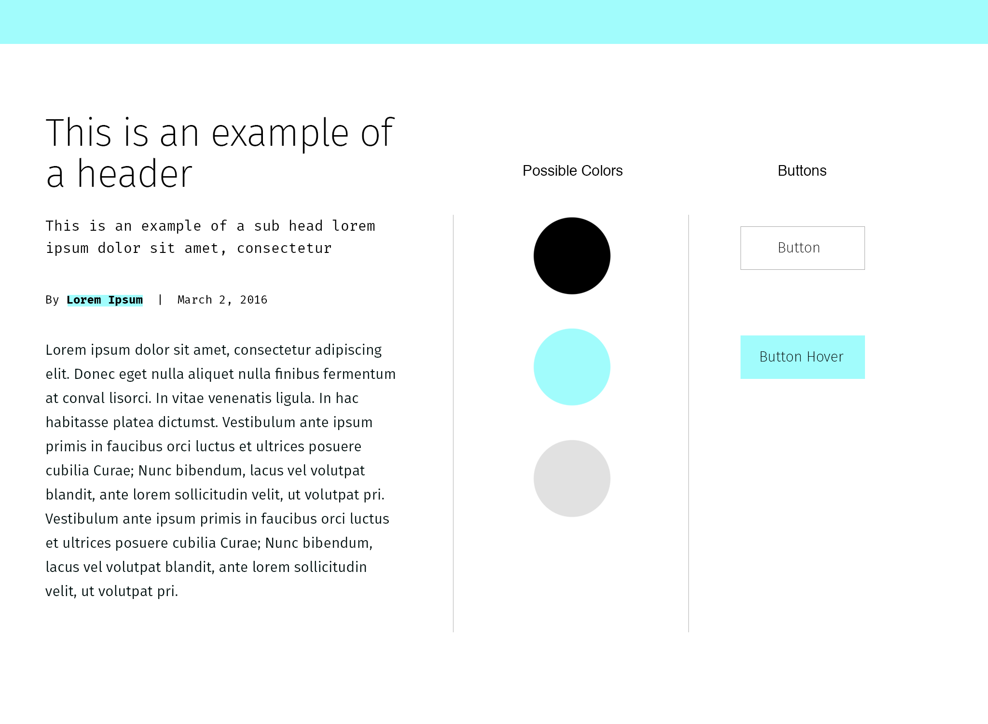Screen dimensions: 988x724
Task: Click the last line 'velit, ut volutpat pri.'
Action: [112, 591]
